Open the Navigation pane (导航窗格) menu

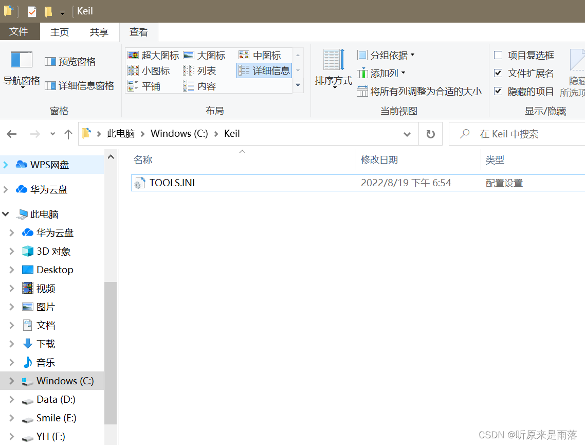[x=22, y=70]
